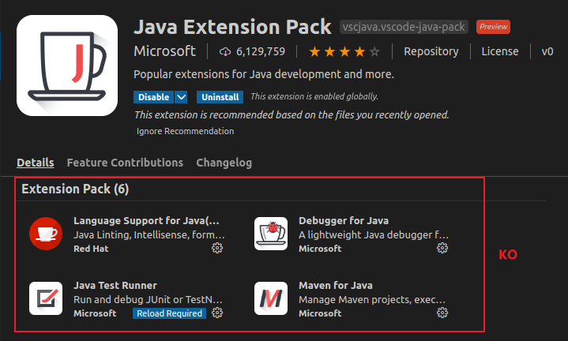Click Microsoft publisher under Debugger for Java
The width and height of the screenshot is (568, 341).
pyautogui.click(x=320, y=249)
